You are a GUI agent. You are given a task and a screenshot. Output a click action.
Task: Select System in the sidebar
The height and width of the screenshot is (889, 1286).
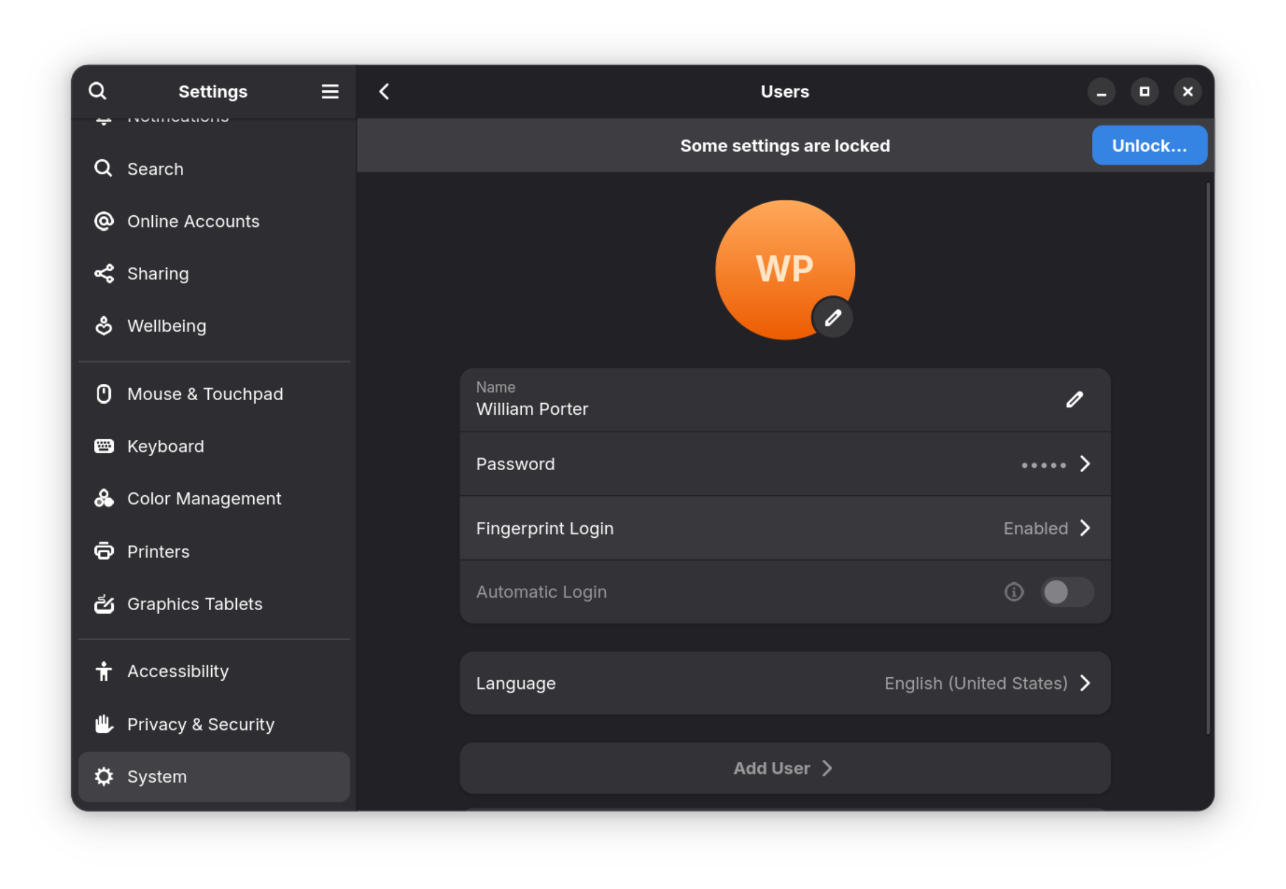click(x=214, y=776)
